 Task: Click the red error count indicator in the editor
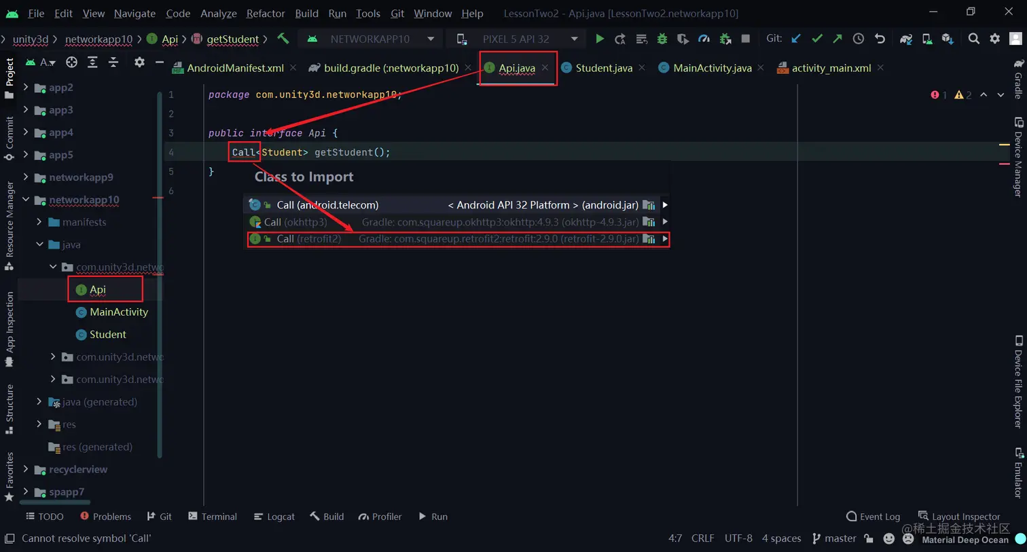tap(939, 95)
